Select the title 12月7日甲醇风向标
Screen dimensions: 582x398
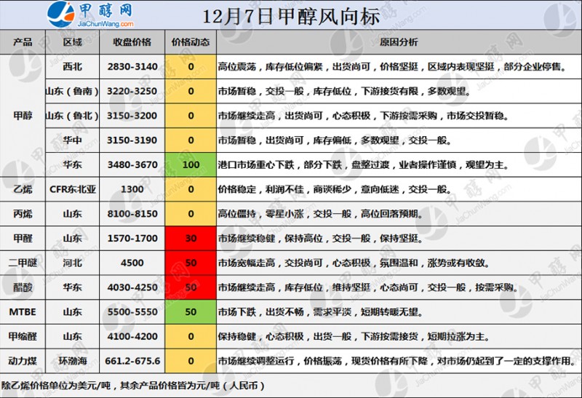[291, 16]
